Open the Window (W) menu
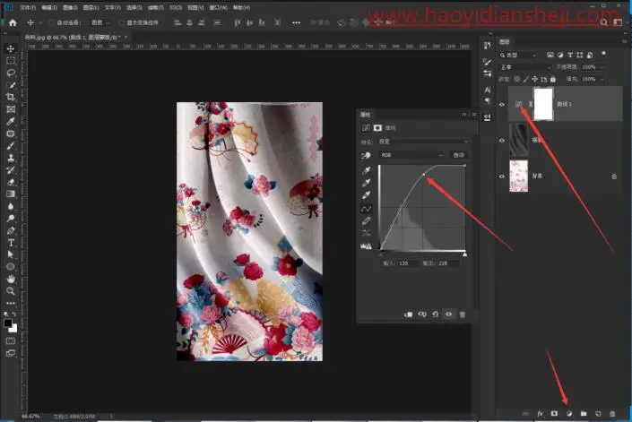The image size is (632, 422). (x=218, y=8)
